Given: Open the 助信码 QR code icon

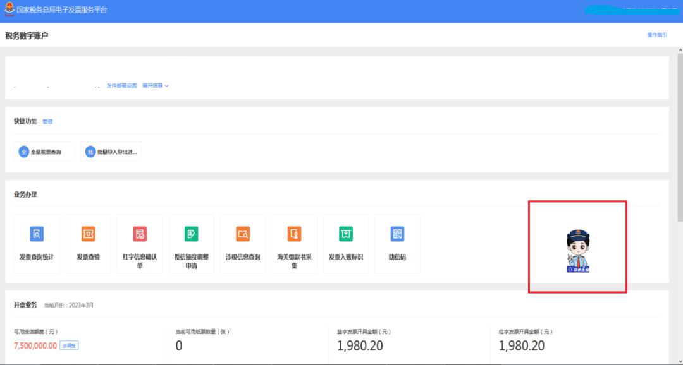Looking at the screenshot, I should (397, 235).
